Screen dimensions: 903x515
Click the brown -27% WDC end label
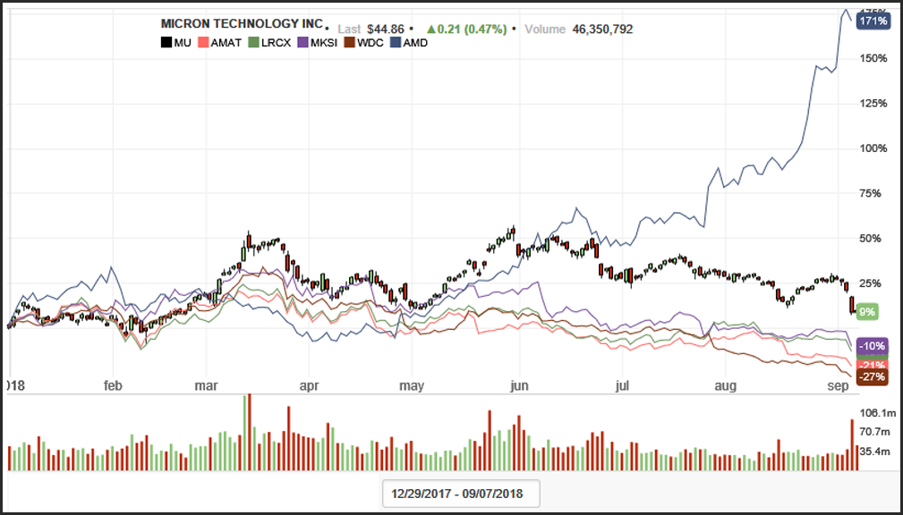(873, 377)
